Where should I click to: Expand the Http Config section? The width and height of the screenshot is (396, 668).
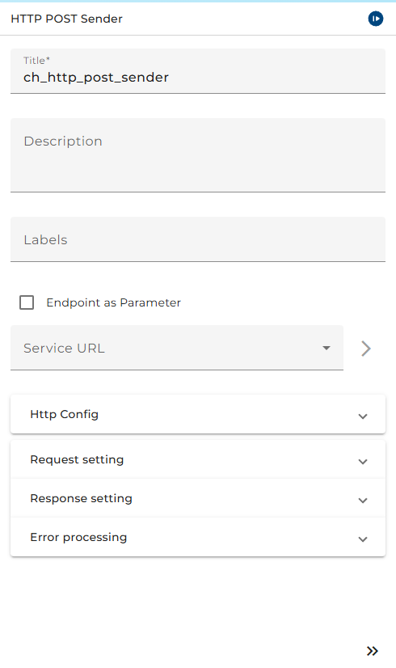[198, 415]
